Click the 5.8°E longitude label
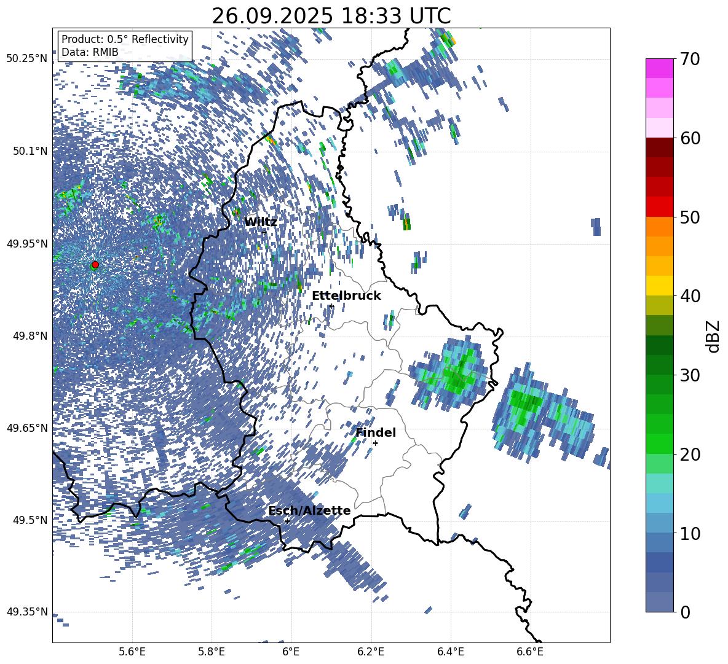728x664 pixels. (x=212, y=652)
